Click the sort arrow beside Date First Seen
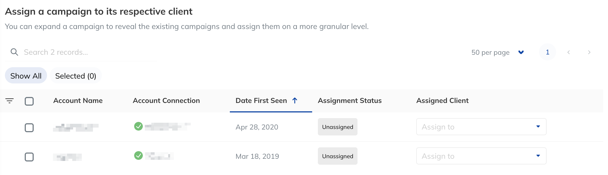 click(x=295, y=101)
